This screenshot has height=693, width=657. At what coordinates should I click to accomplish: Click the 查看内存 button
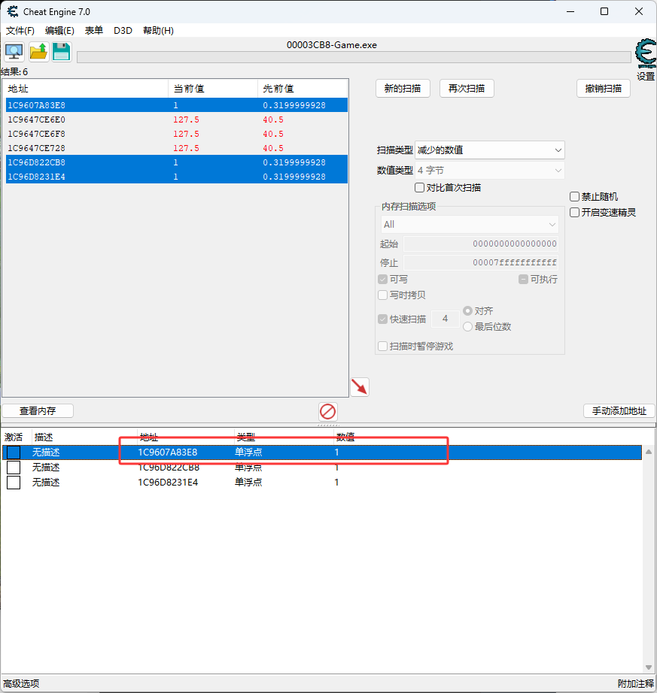click(x=38, y=411)
